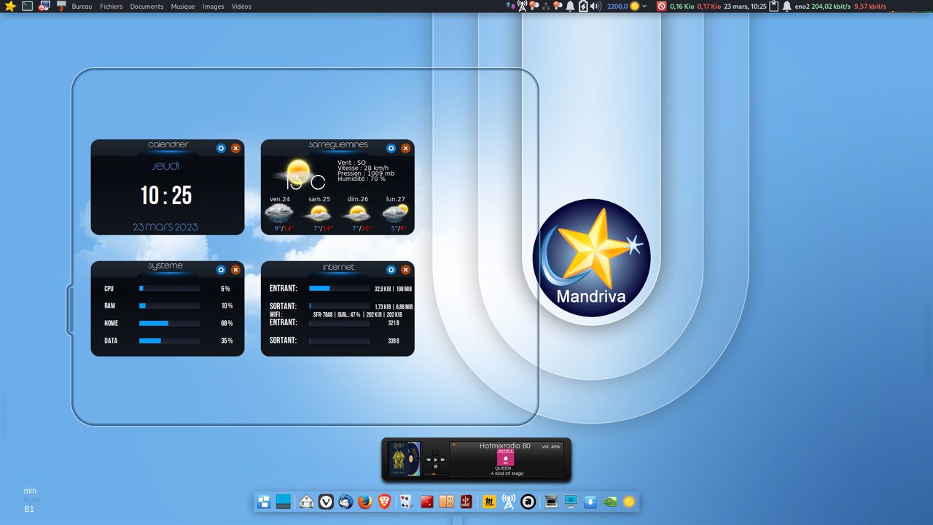The width and height of the screenshot is (933, 525).
Task: Launch Firefox from the dock
Action: tap(364, 502)
